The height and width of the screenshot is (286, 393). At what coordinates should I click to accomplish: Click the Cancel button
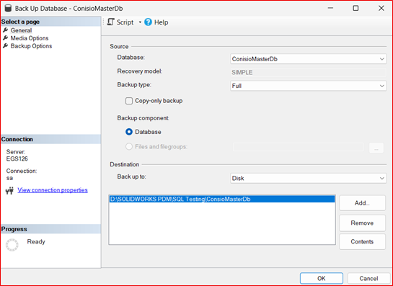point(368,278)
